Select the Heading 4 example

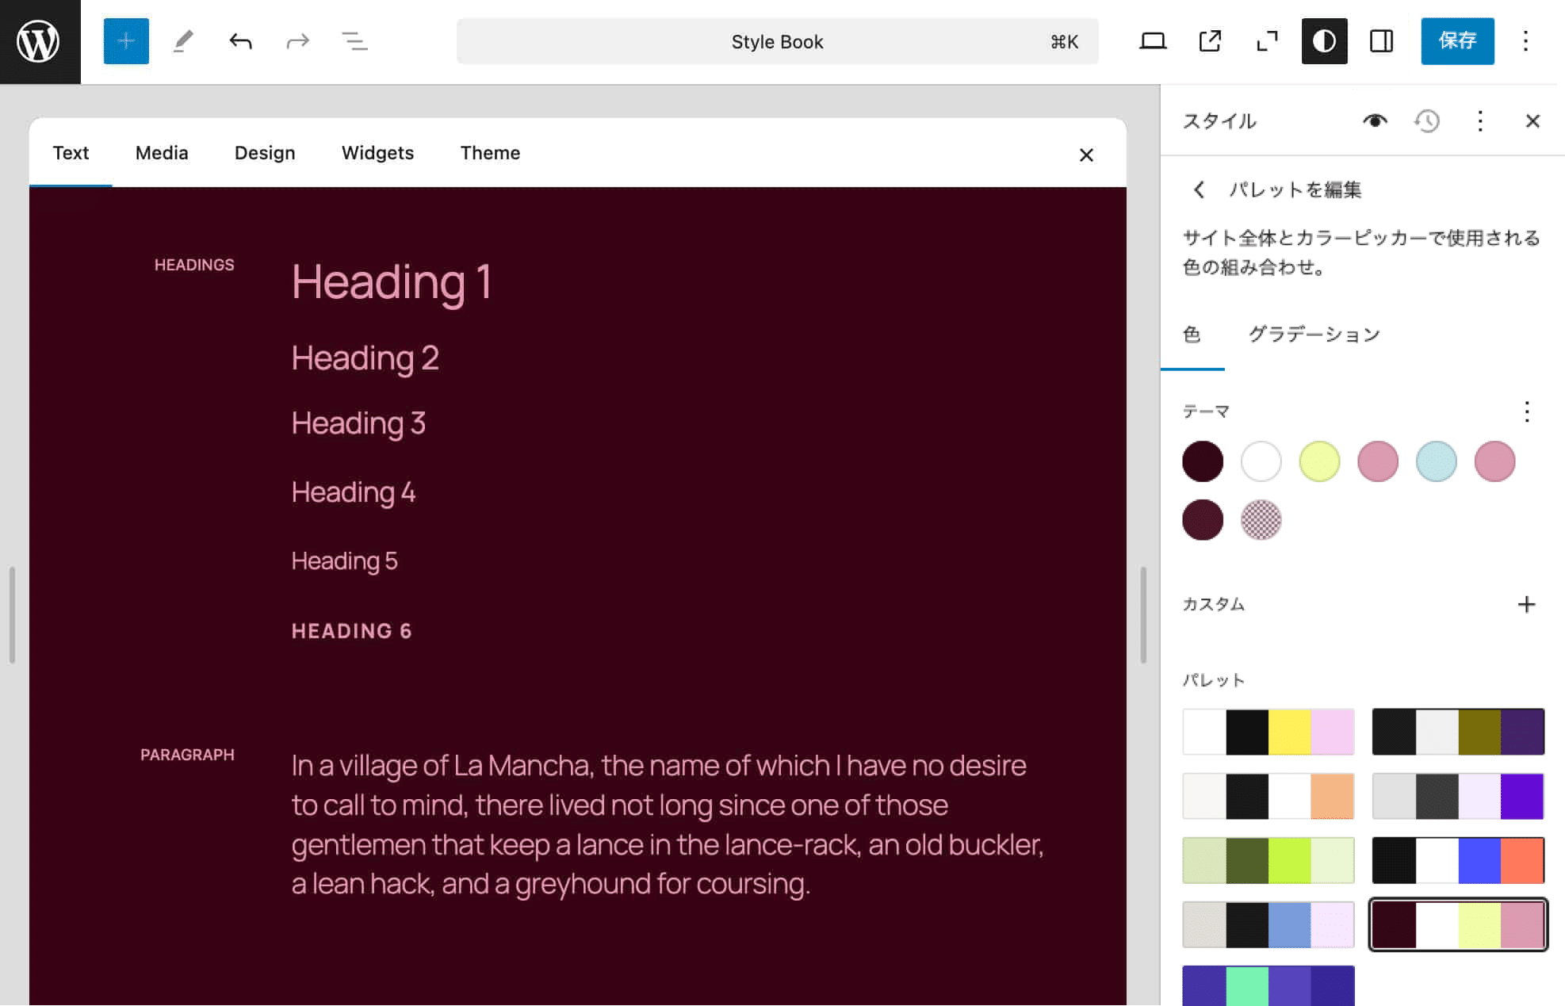coord(354,492)
